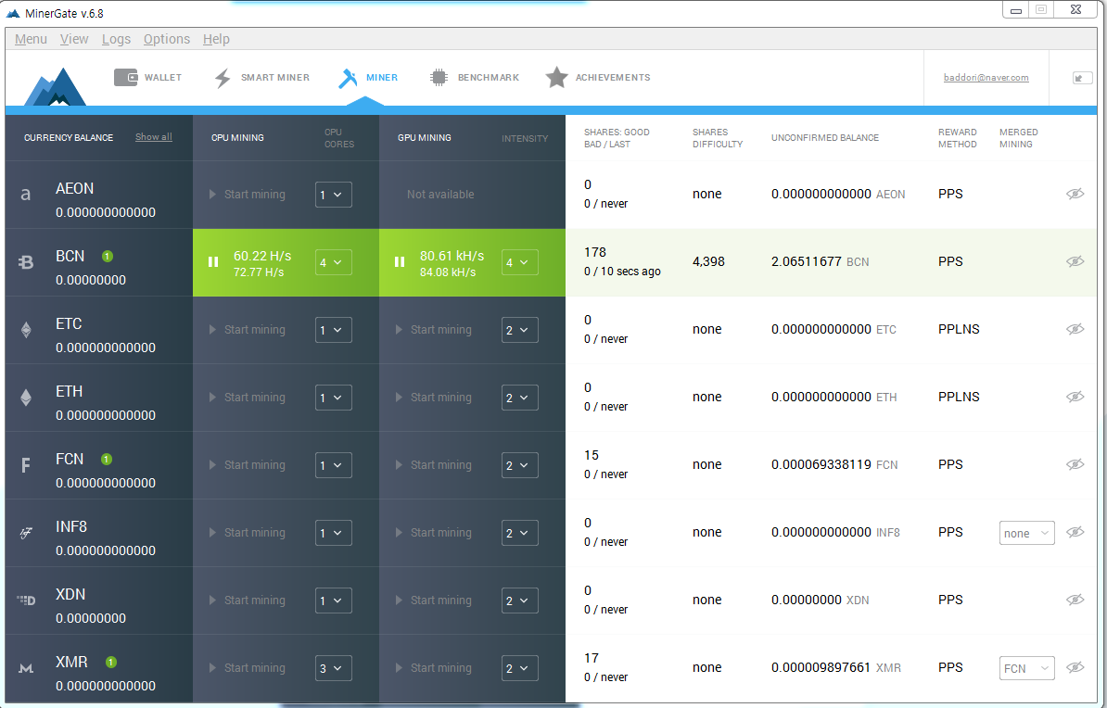Click the MinerGate title bar app icon
The height and width of the screenshot is (708, 1107).
click(x=13, y=13)
